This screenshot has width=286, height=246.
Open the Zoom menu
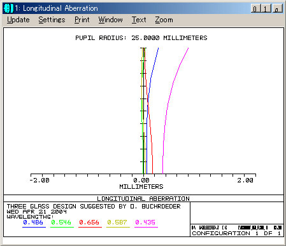164,20
